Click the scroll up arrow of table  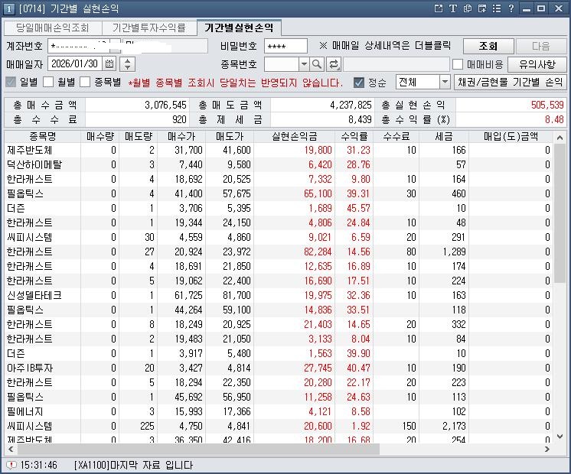click(x=560, y=138)
